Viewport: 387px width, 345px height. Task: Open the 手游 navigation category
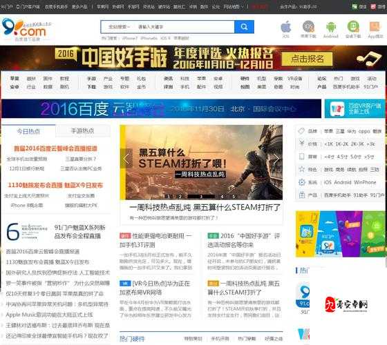91,79
